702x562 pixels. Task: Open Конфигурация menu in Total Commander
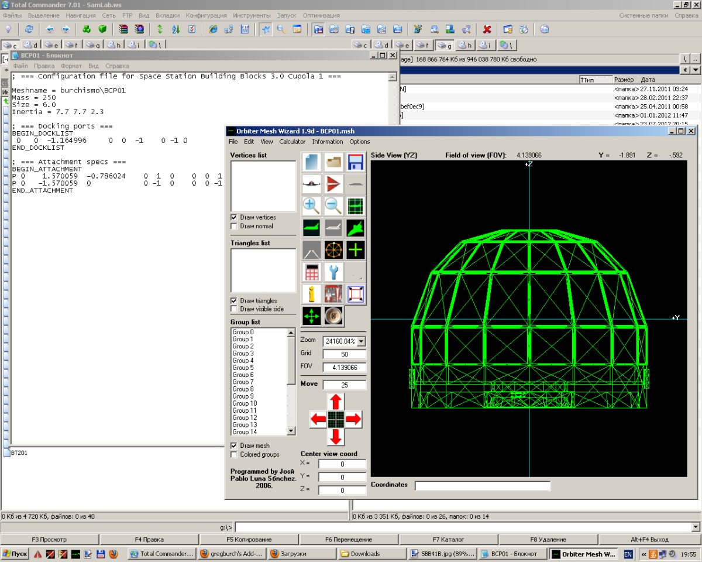pyautogui.click(x=206, y=15)
